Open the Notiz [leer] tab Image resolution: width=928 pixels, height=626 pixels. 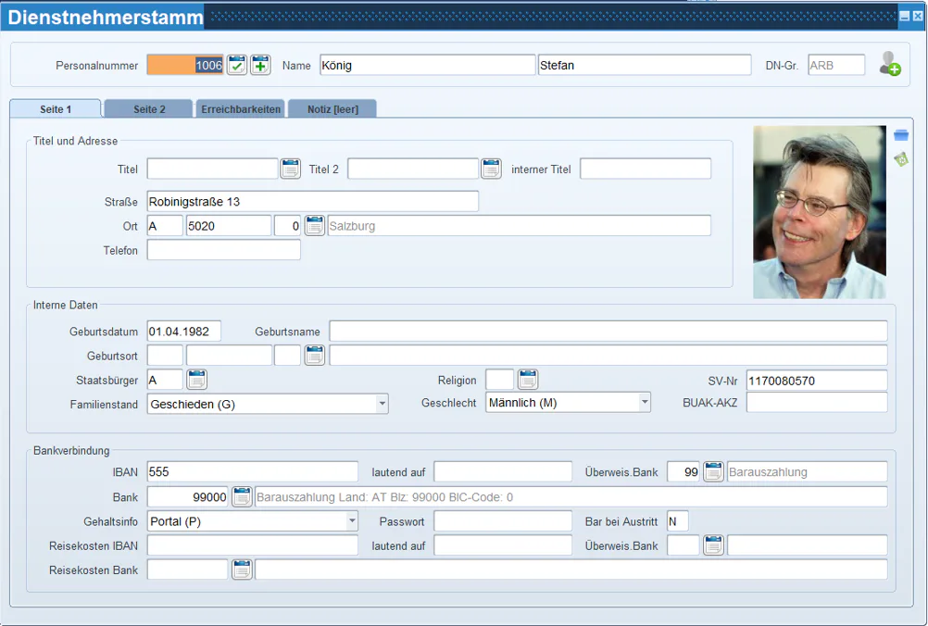tap(332, 109)
